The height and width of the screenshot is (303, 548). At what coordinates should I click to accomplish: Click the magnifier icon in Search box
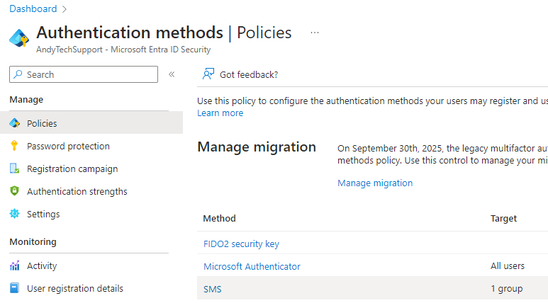point(18,74)
